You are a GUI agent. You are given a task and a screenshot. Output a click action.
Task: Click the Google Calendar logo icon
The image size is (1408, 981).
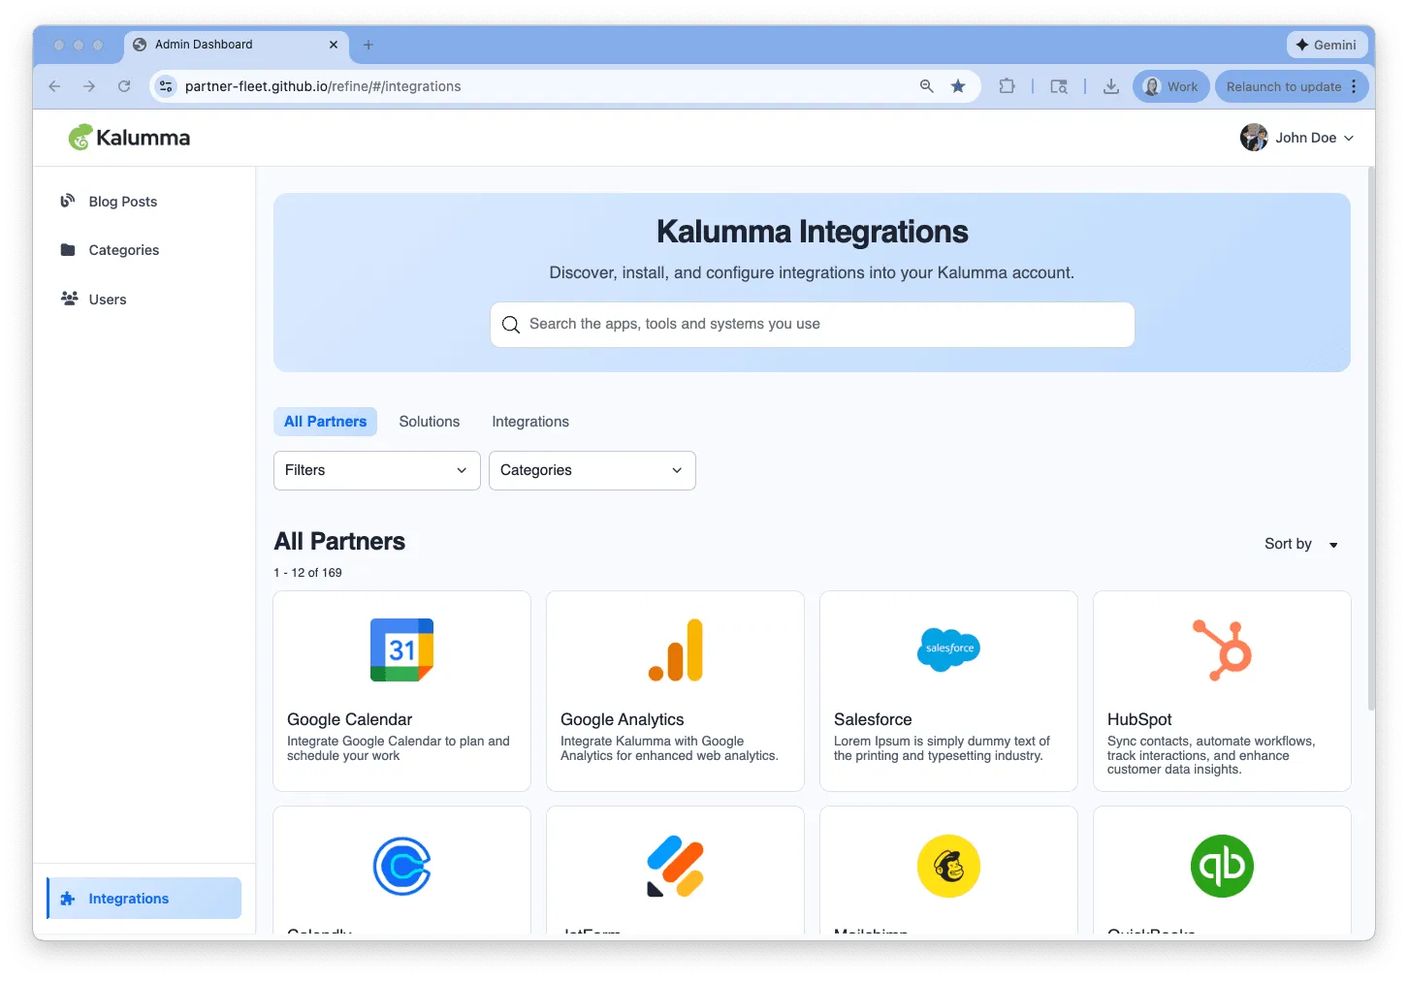pyautogui.click(x=401, y=649)
